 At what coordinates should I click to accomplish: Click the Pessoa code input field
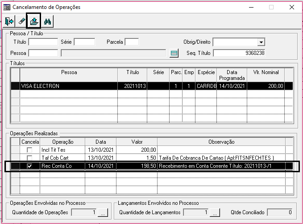click(x=43, y=53)
